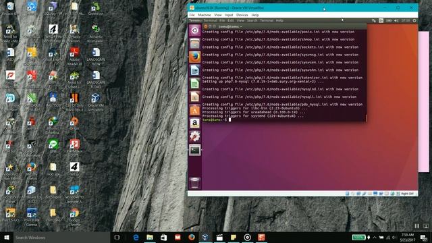The height and width of the screenshot is (243, 432).
Task: Open Ubuntu terminal Edit menu
Action: (231, 20)
